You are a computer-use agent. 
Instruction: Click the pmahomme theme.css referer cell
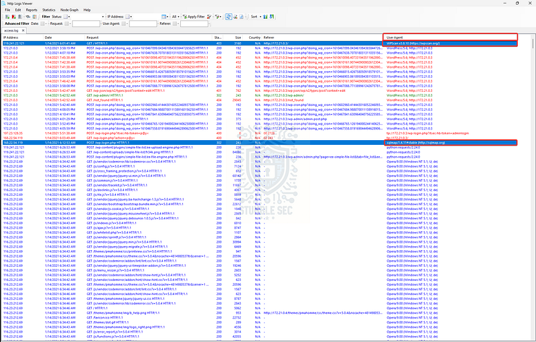[x=323, y=312]
